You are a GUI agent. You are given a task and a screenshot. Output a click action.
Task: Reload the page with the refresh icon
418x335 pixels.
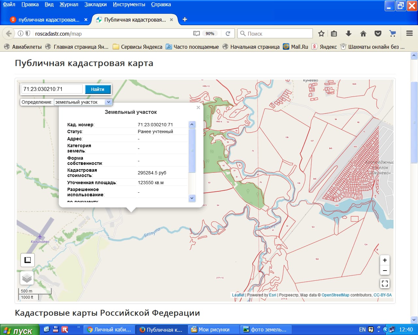228,33
